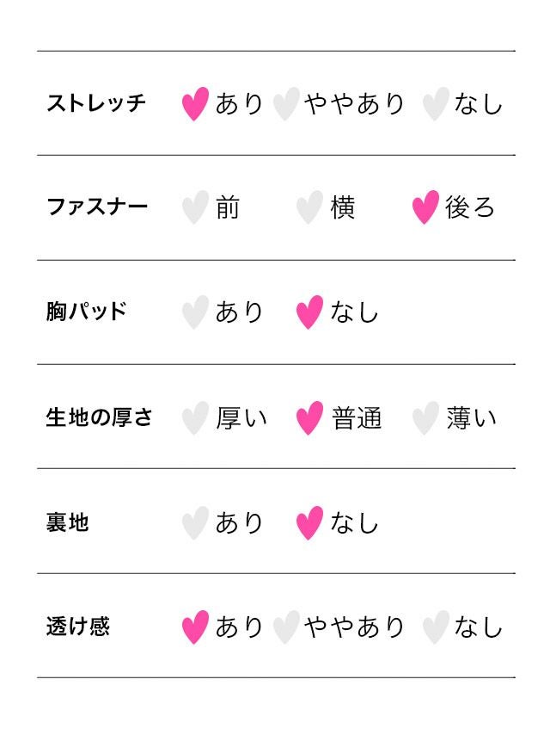Click the gray heart beside 胸パッド あり
This screenshot has width=550, height=735.
pyautogui.click(x=195, y=312)
